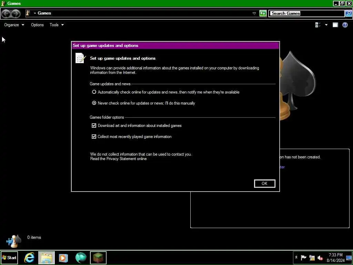The width and height of the screenshot is (353, 265).
Task: Click the Games details pane icon
Action: 13,241
